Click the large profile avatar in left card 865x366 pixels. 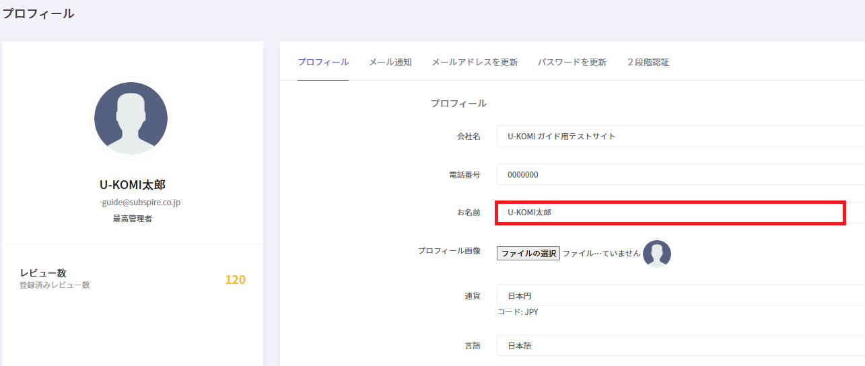(131, 119)
